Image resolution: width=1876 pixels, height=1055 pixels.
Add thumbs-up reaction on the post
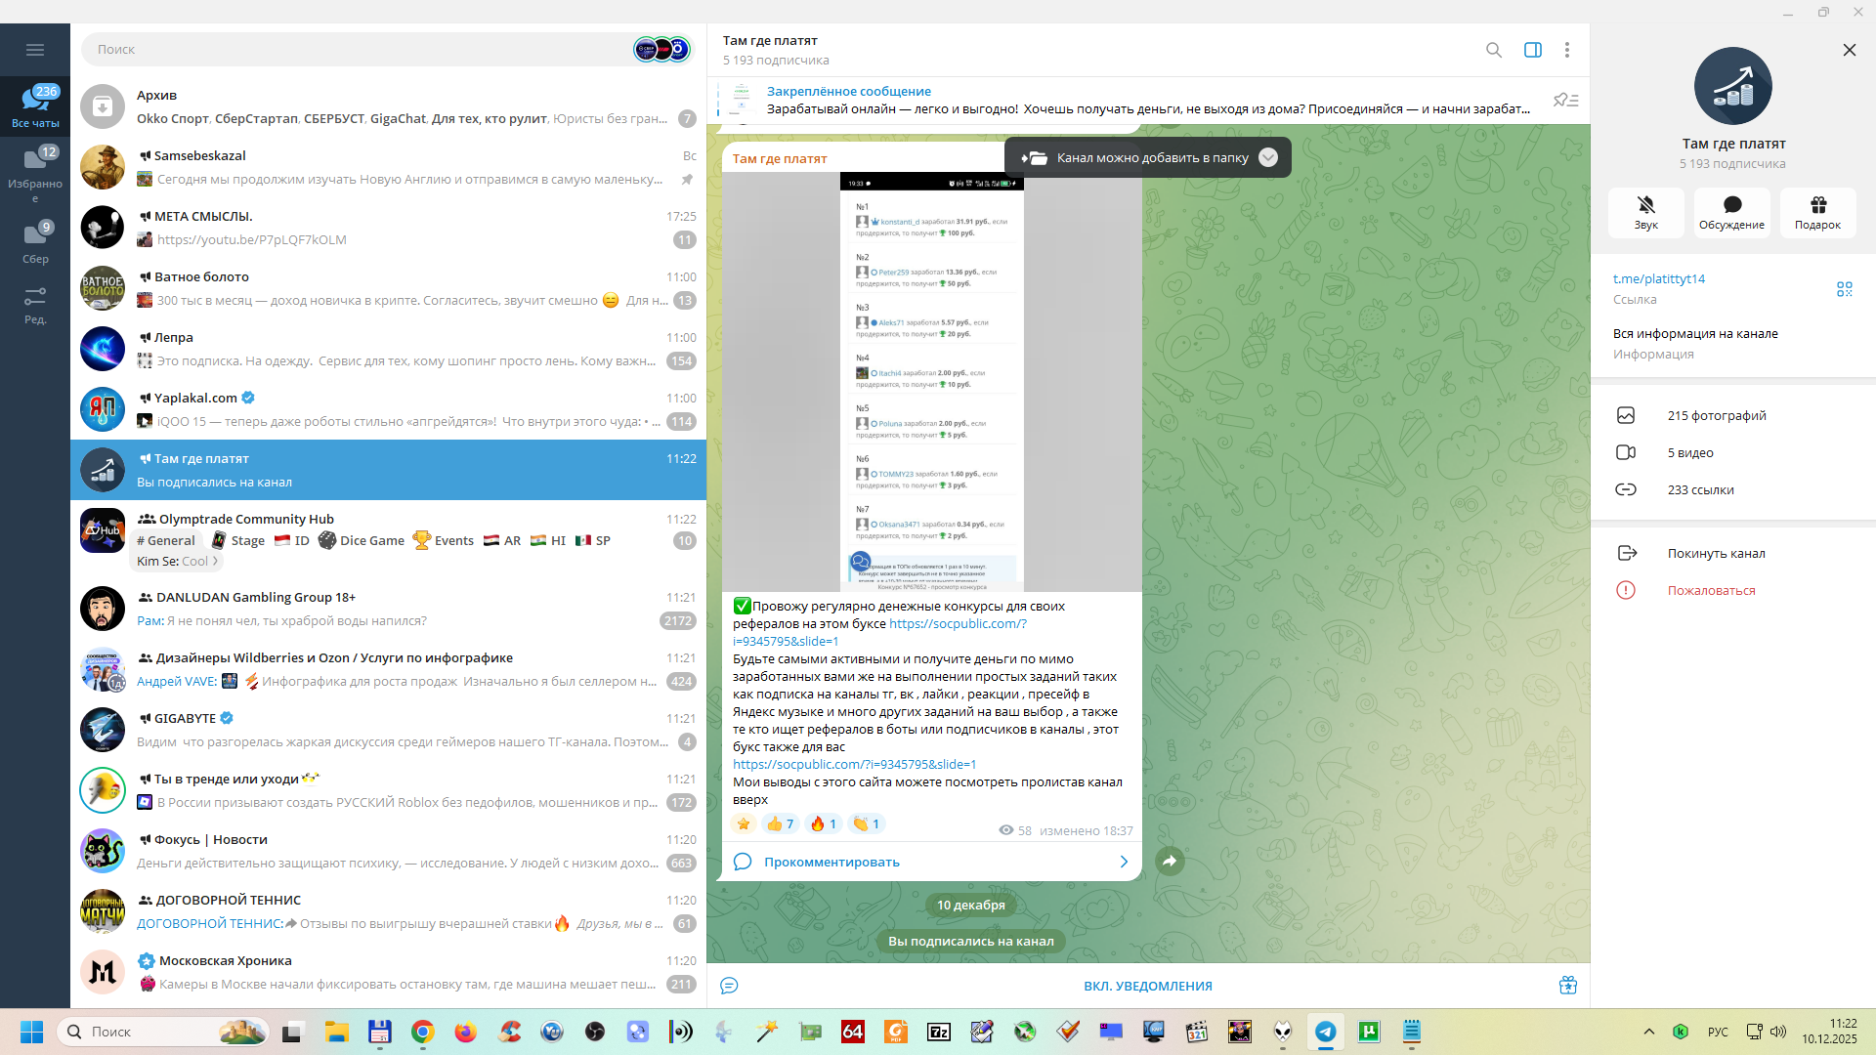(x=779, y=824)
